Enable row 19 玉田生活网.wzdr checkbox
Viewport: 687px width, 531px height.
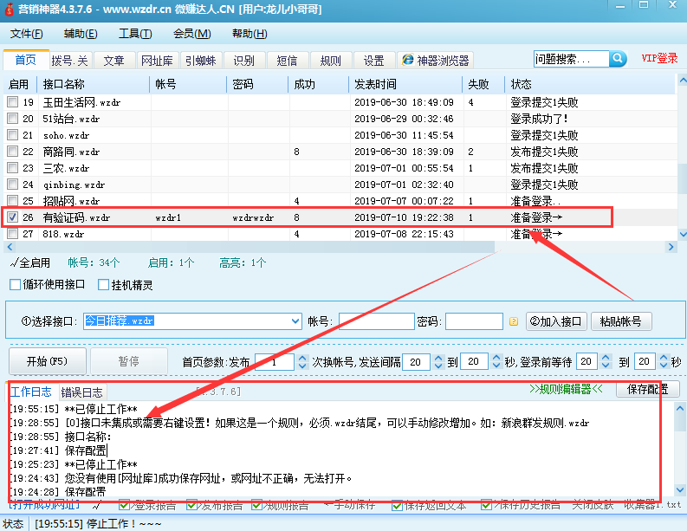13,101
